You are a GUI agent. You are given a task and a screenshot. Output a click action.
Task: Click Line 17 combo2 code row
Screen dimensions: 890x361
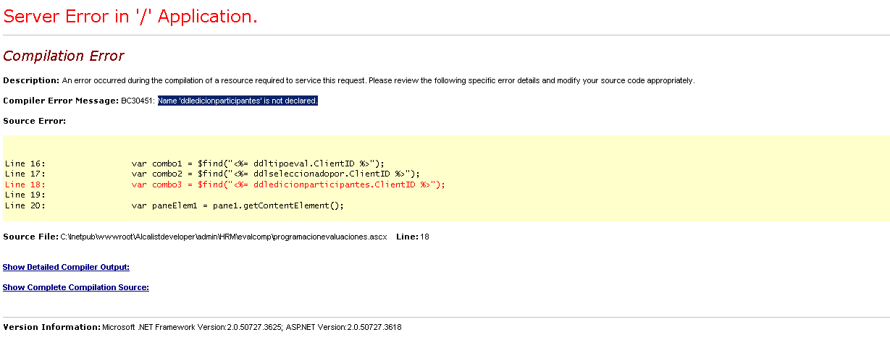click(x=212, y=174)
